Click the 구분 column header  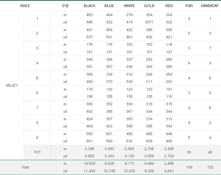coord(65,6)
